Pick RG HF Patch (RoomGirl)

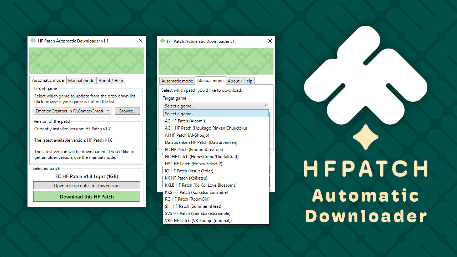point(216,199)
